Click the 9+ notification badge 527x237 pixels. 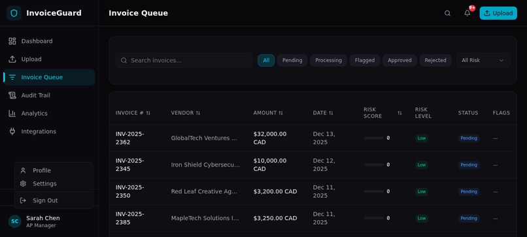coord(472,8)
